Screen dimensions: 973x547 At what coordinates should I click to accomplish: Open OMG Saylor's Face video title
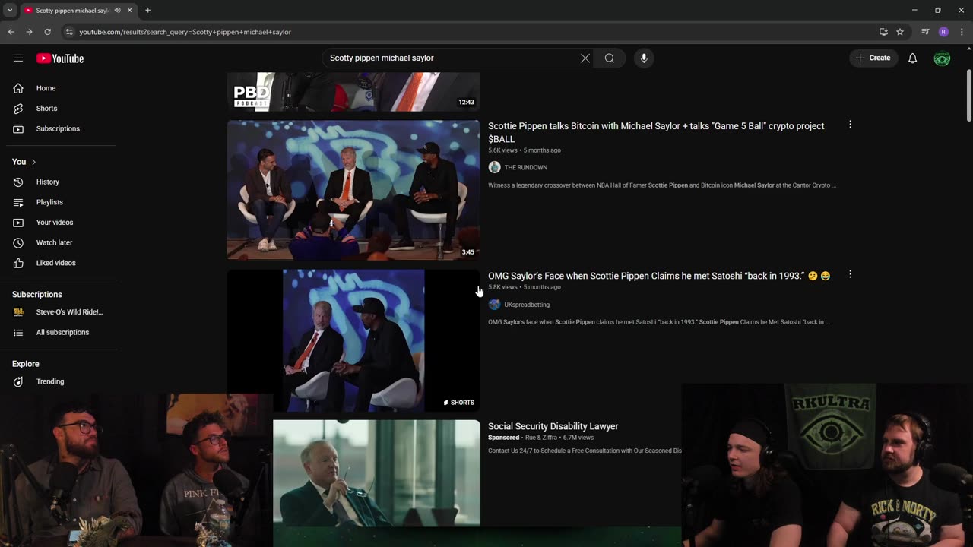[x=659, y=276]
